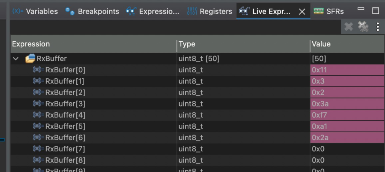
Task: Click the Remove Selected Expression icon
Action: [349, 26]
